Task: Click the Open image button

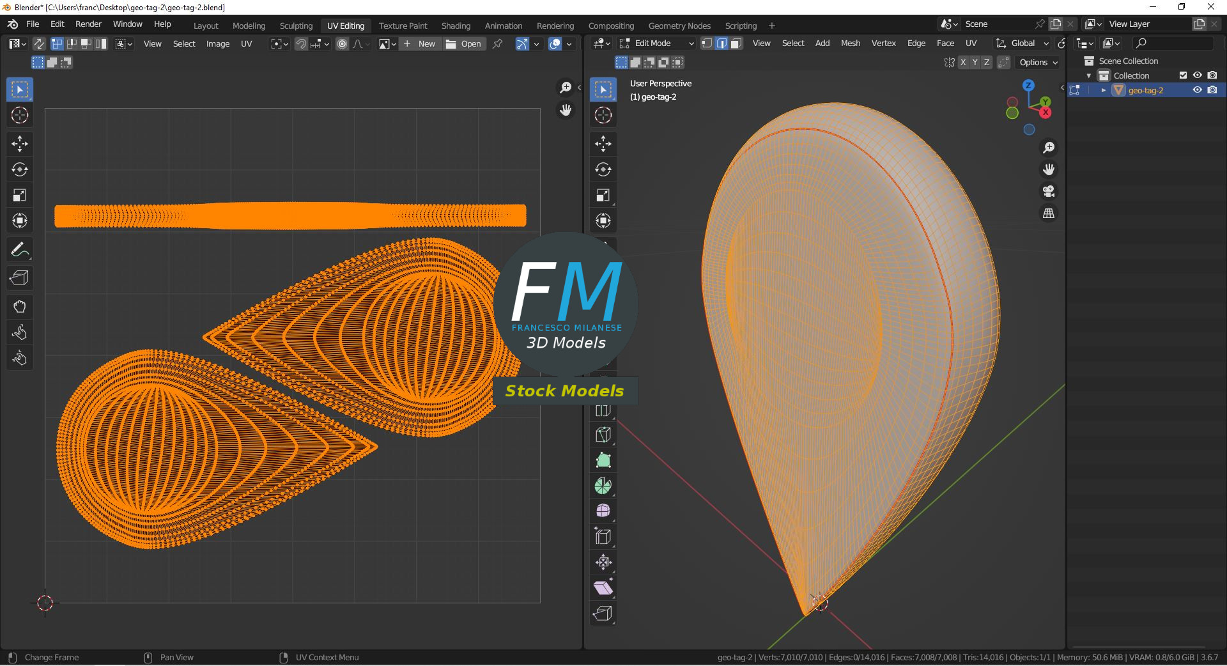Action: pyautogui.click(x=464, y=43)
